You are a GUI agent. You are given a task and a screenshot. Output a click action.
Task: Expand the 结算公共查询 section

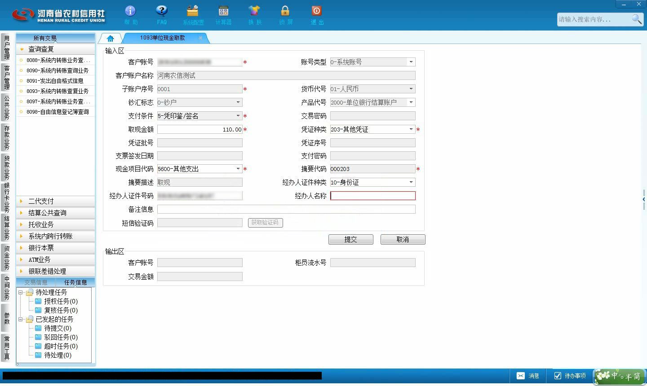(x=55, y=213)
